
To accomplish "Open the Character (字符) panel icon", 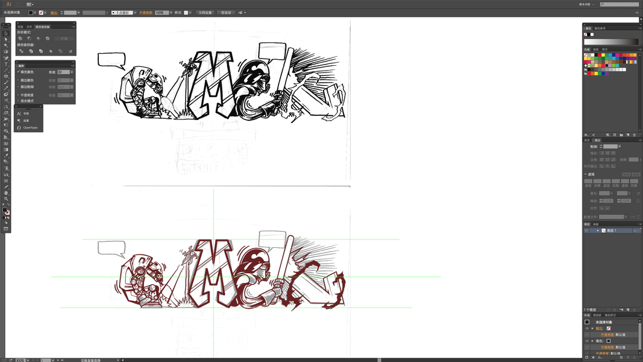I will 19,113.
